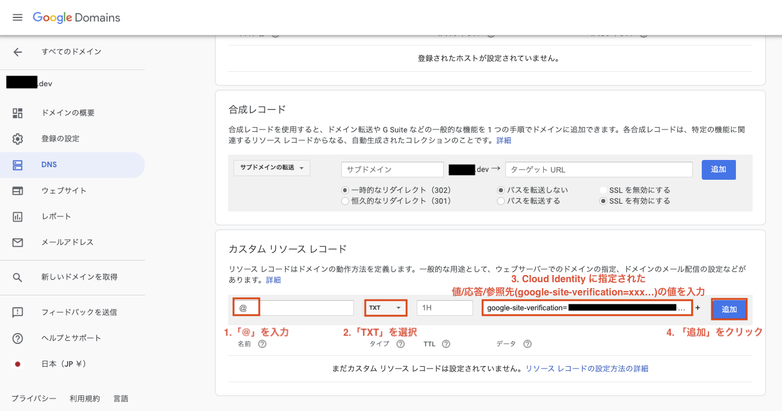The image size is (782, 411).
Task: Open the プライバシー footer link
Action: (x=34, y=398)
